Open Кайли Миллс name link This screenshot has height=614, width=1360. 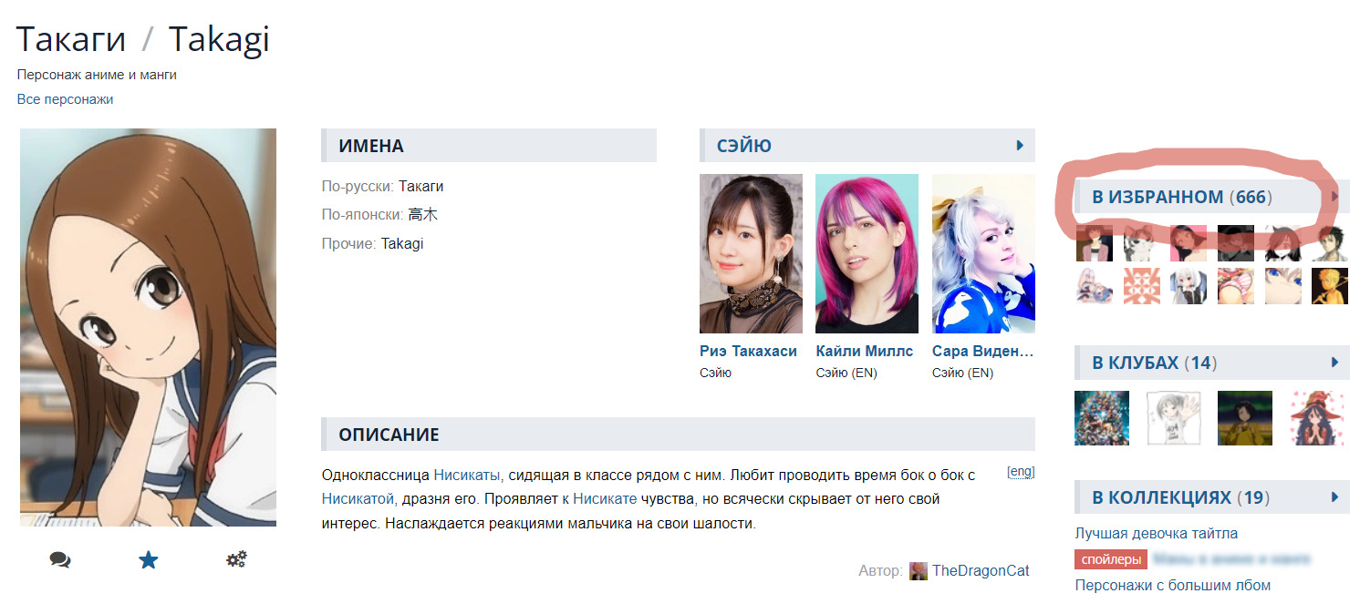tap(864, 352)
